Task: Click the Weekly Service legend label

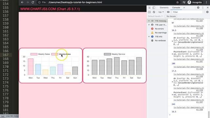Action: [x=118, y=54]
